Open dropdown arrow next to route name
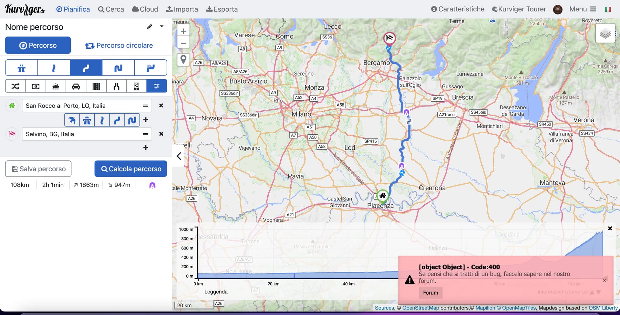The image size is (620, 315). [162, 26]
